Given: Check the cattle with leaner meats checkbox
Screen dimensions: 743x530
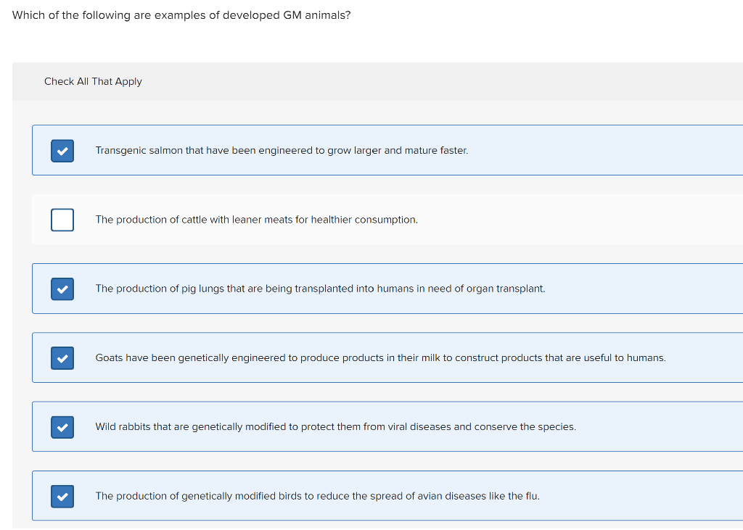Looking at the screenshot, I should pos(62,220).
